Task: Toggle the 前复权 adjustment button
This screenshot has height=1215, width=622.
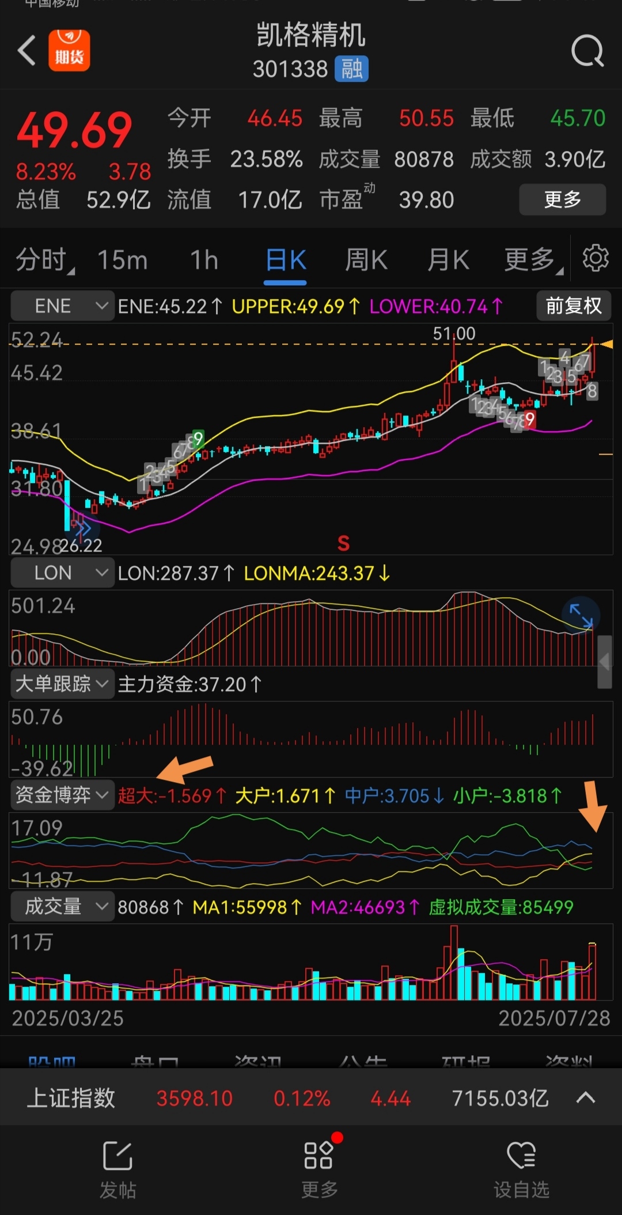Action: [x=574, y=305]
